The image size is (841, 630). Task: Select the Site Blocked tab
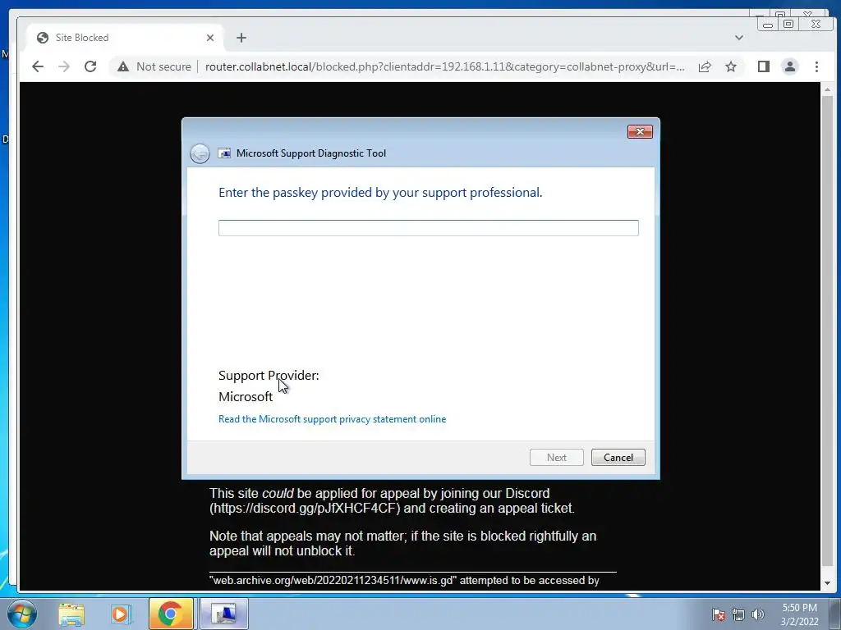125,38
